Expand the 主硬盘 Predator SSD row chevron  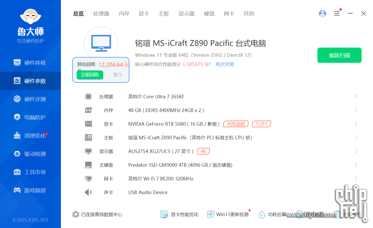pos(356,165)
